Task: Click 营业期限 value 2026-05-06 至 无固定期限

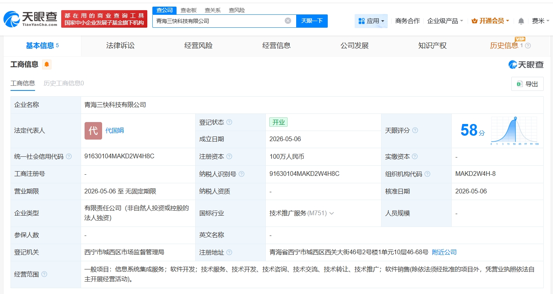Action: [x=120, y=191]
